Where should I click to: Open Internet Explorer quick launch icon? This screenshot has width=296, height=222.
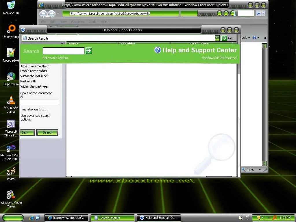coord(31,218)
